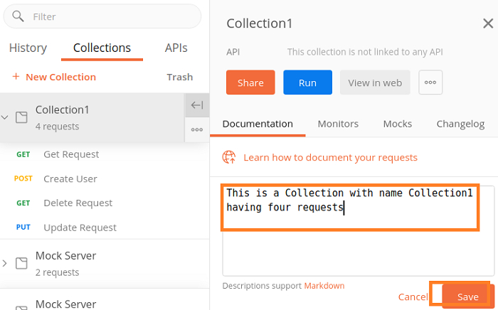Open the Markdown support link
The height and width of the screenshot is (310, 498).
pos(324,286)
